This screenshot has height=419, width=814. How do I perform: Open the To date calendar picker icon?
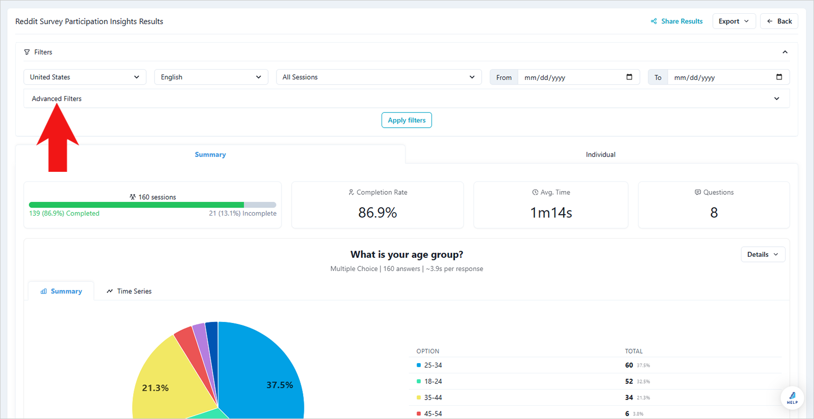[779, 77]
